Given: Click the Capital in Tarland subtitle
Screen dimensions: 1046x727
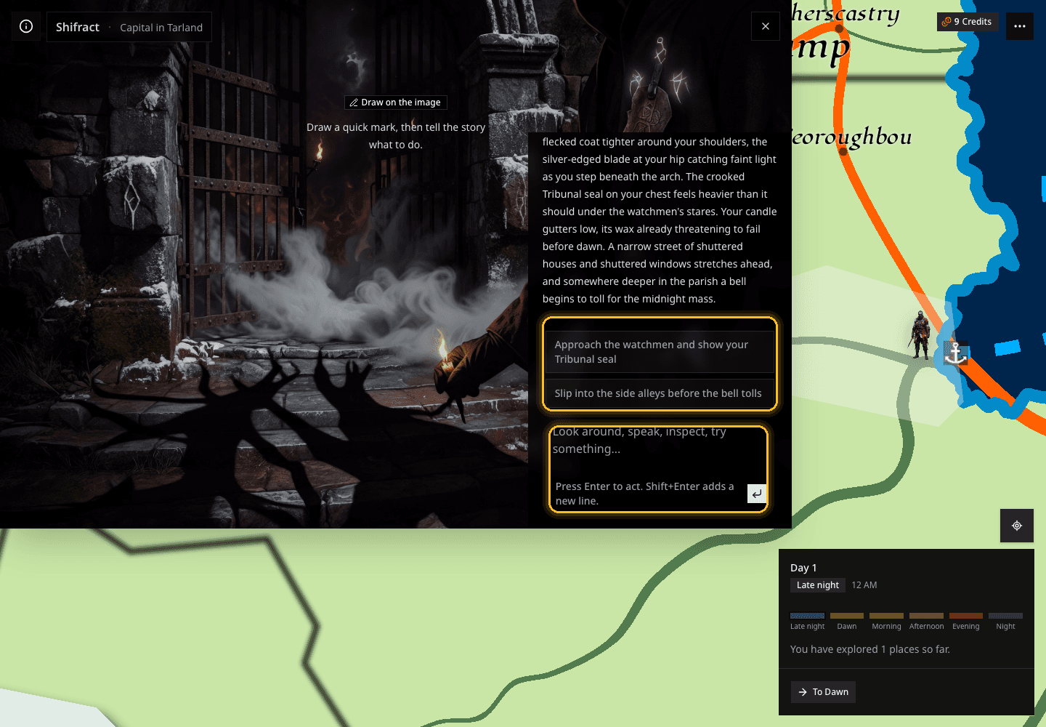Looking at the screenshot, I should click(x=161, y=28).
